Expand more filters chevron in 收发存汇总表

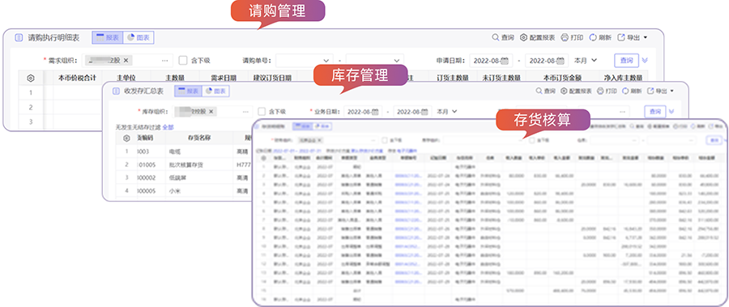click(x=671, y=112)
